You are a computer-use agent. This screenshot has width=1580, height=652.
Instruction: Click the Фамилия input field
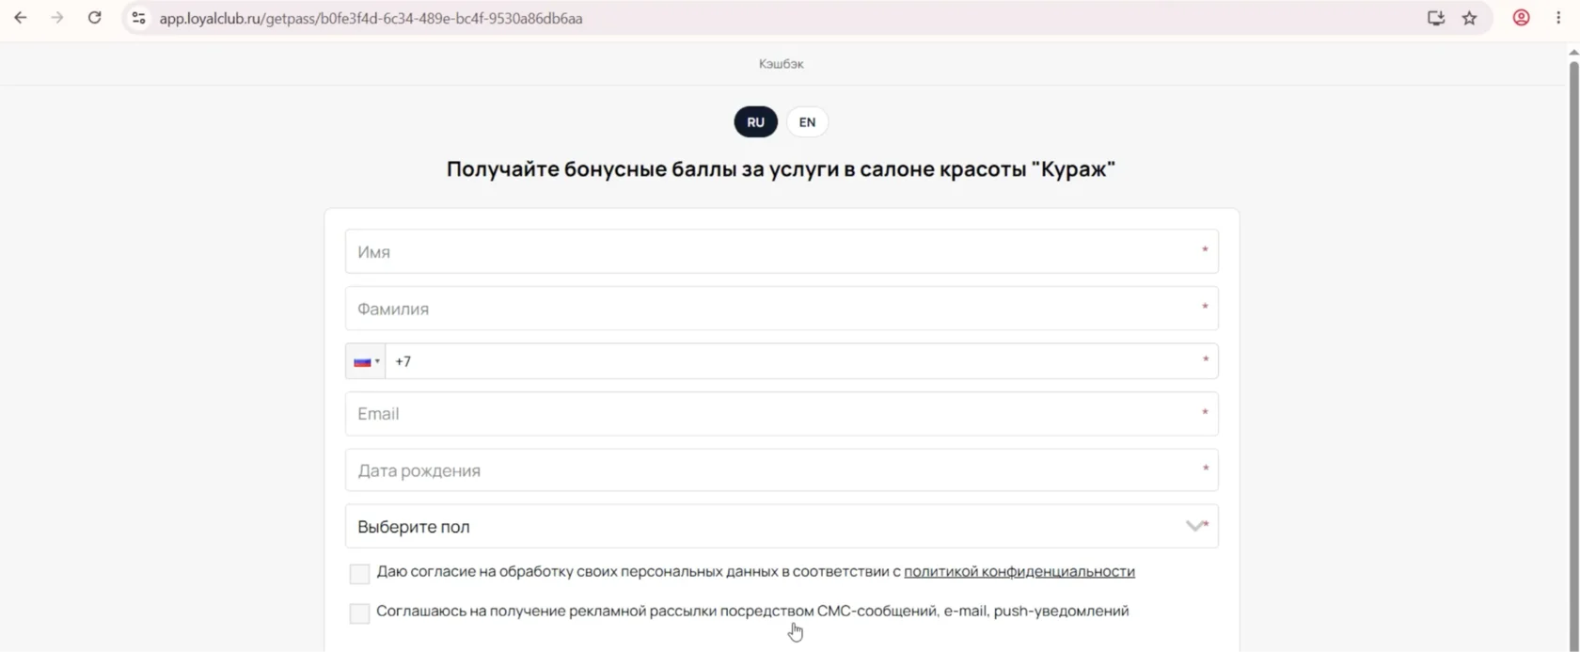[x=782, y=309]
